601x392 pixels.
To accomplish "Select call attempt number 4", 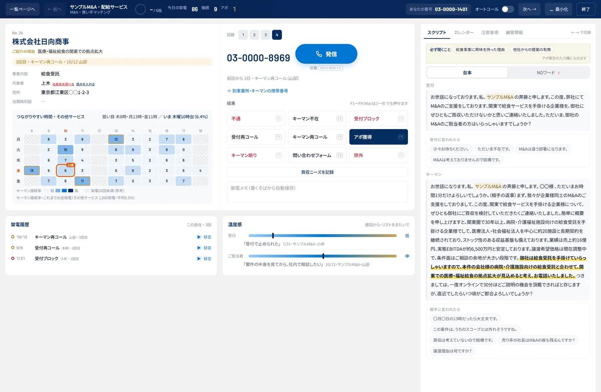I will (x=277, y=35).
